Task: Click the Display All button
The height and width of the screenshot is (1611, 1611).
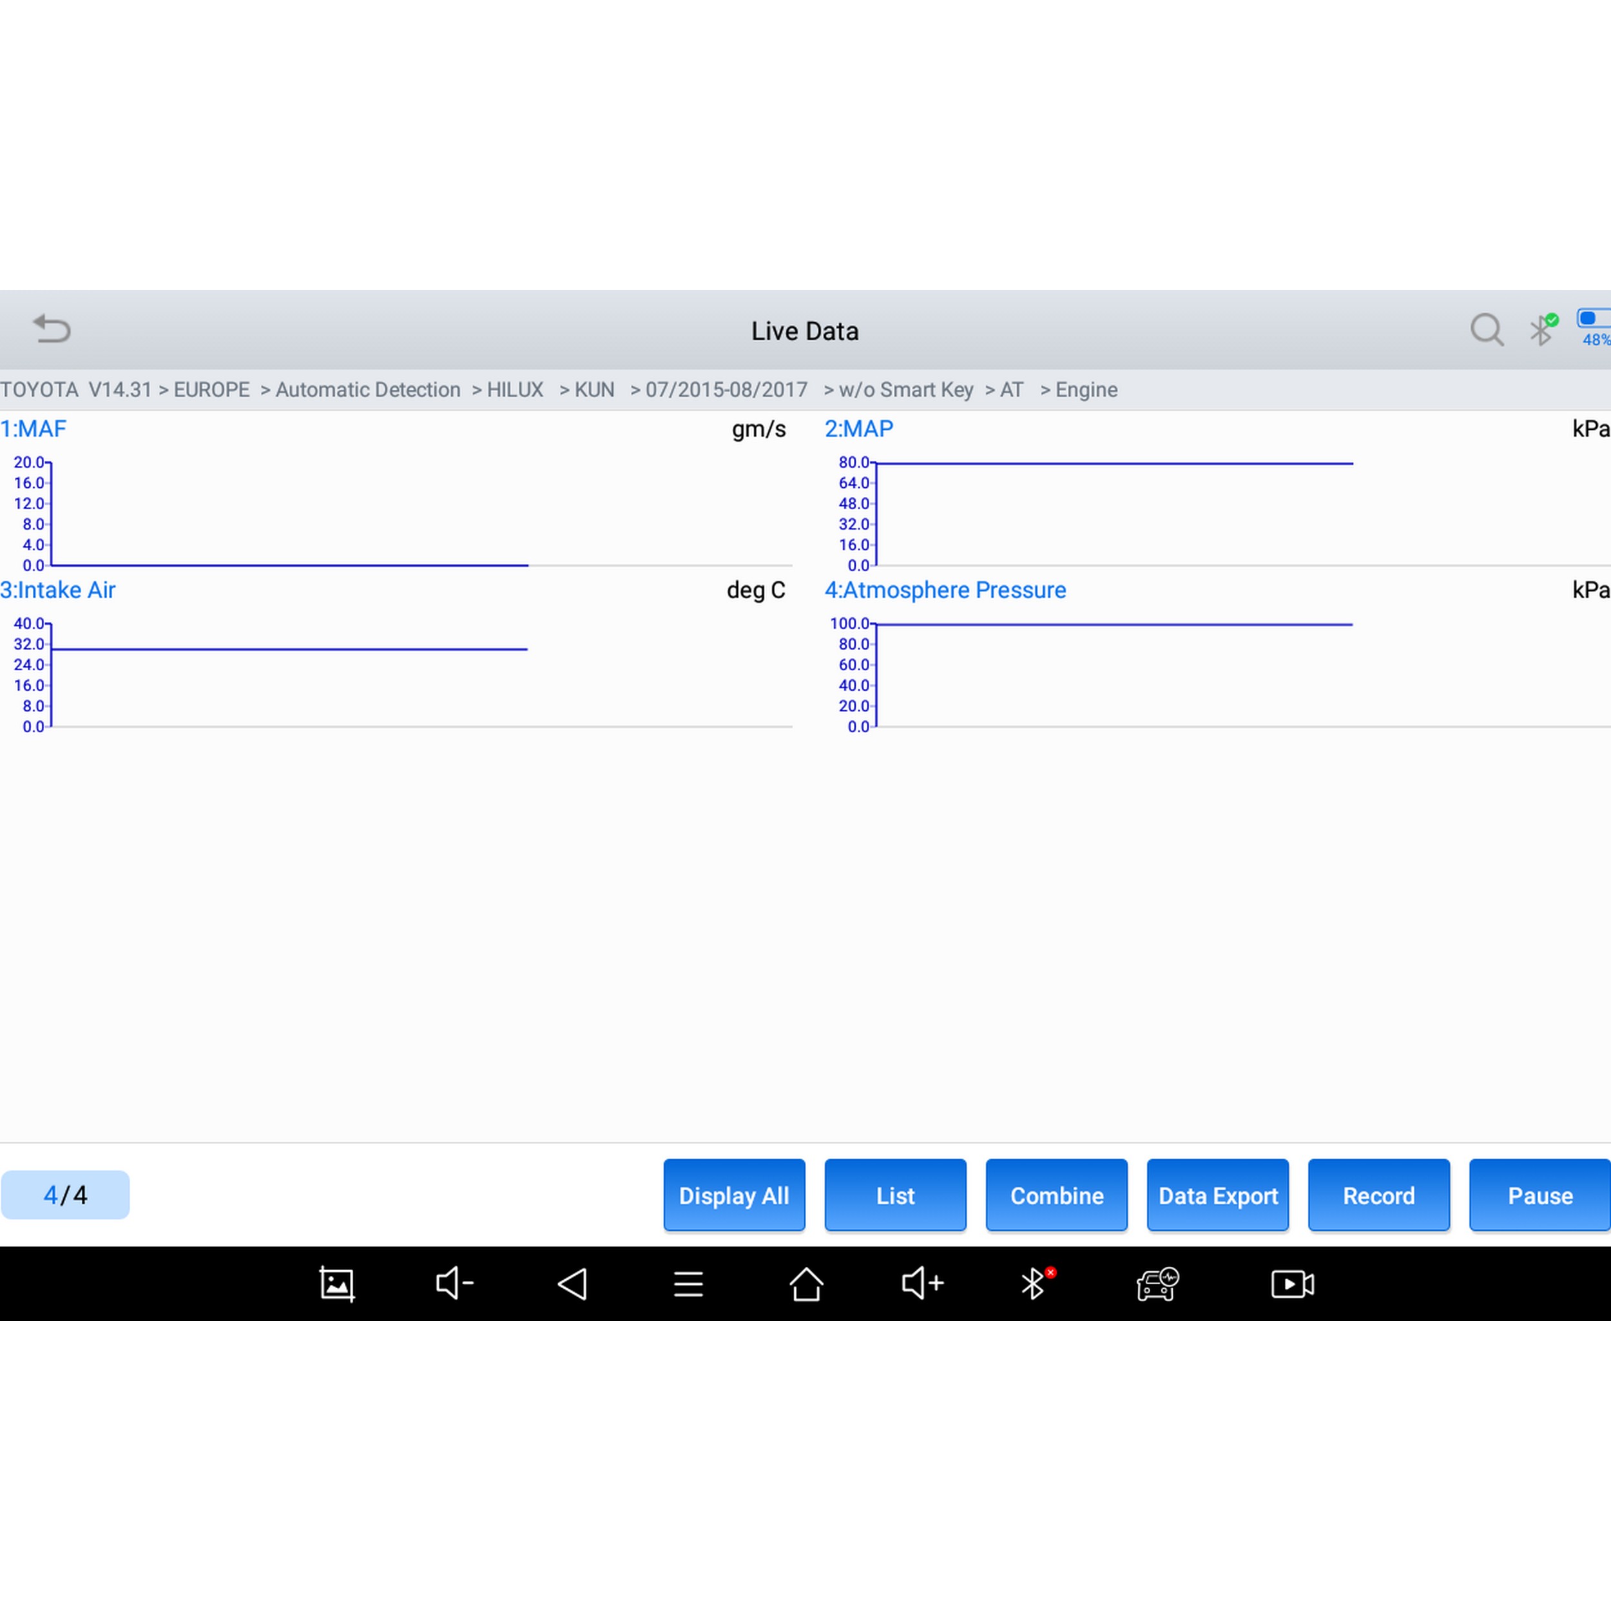Action: 734,1195
